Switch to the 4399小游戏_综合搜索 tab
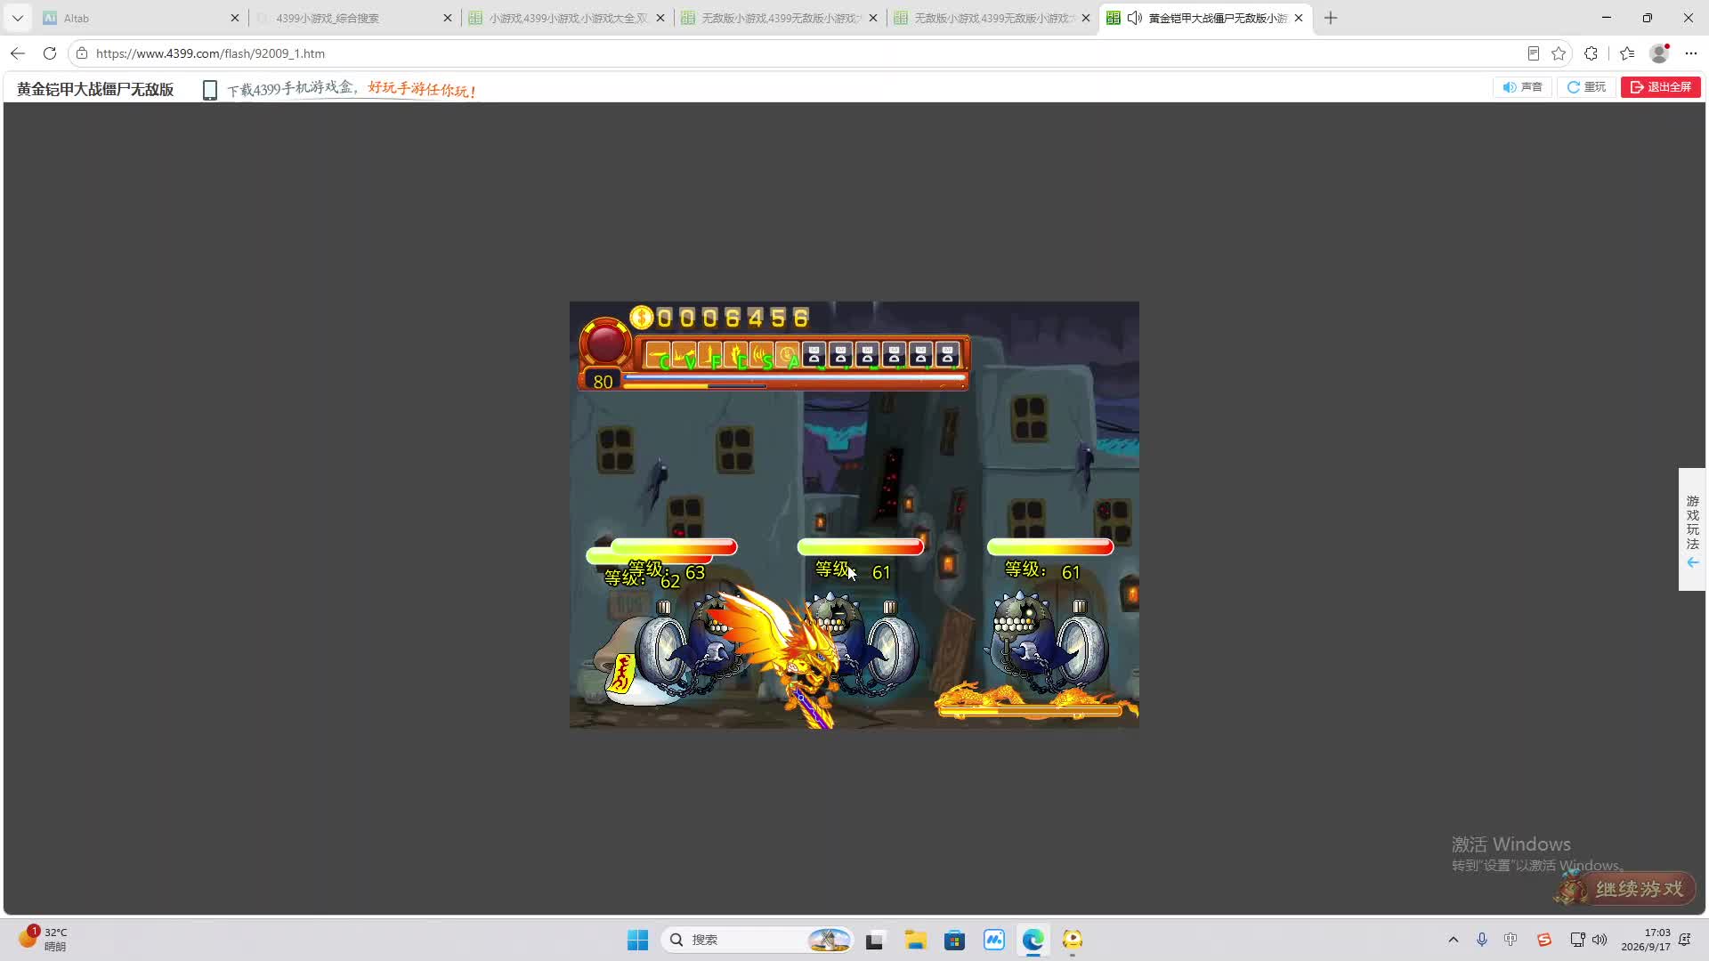 [x=353, y=18]
